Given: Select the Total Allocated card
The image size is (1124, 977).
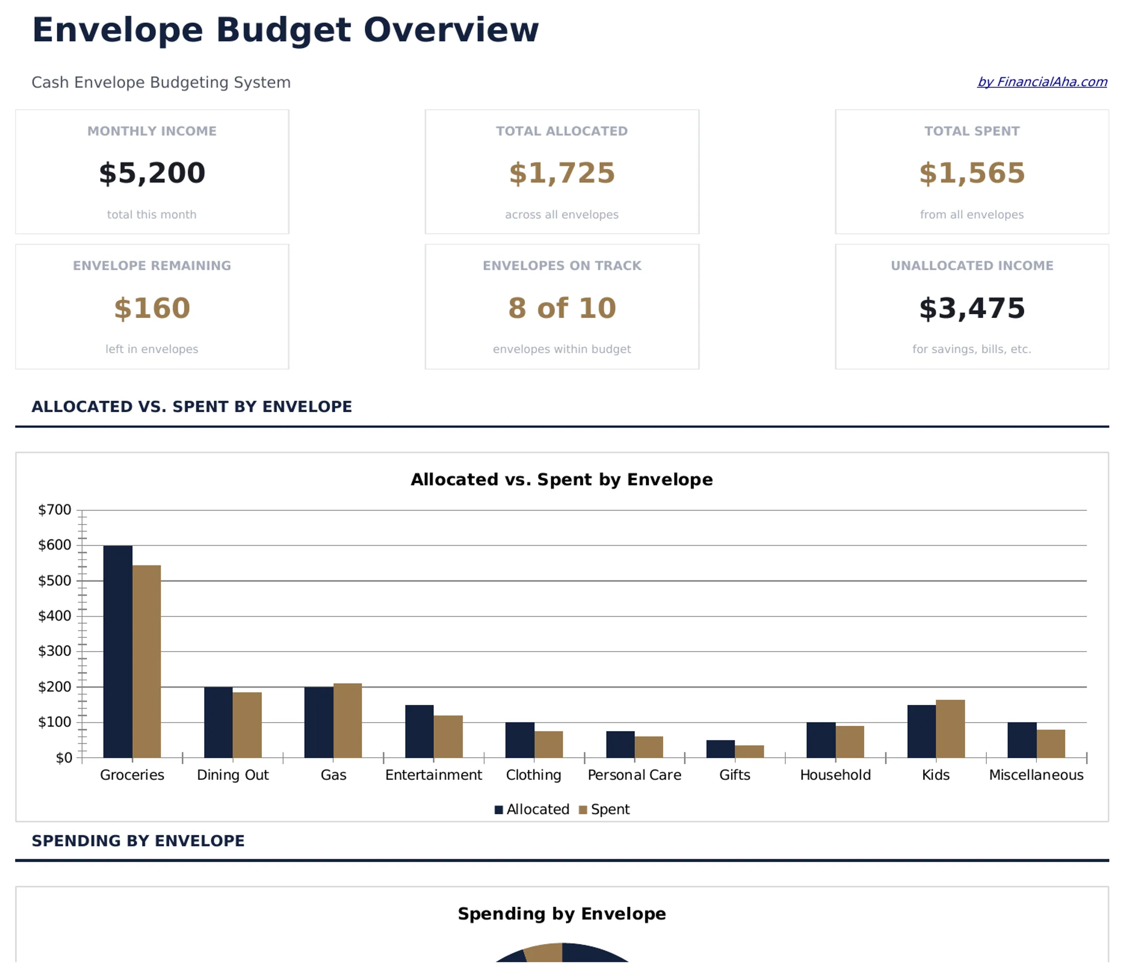Looking at the screenshot, I should [562, 172].
